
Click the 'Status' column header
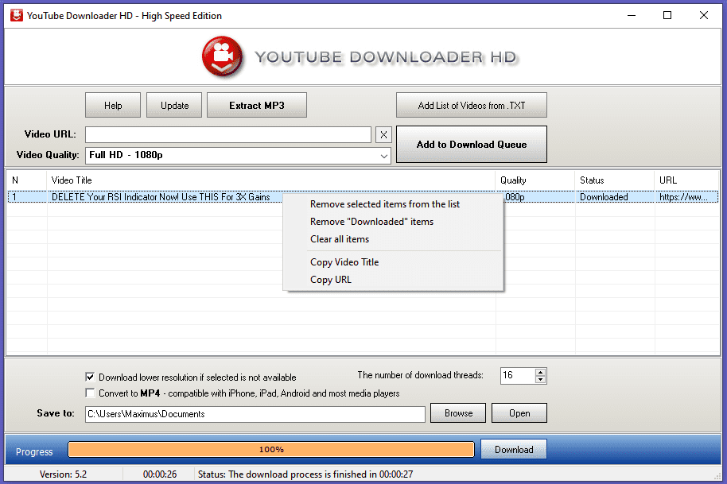tap(616, 180)
